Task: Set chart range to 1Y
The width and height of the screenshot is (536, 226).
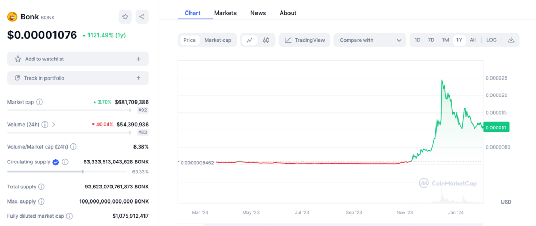Action: pyautogui.click(x=460, y=40)
